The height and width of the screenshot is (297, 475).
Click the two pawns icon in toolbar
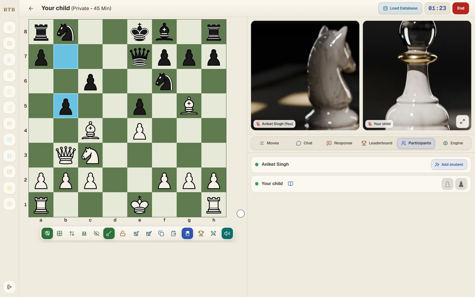coord(84,233)
